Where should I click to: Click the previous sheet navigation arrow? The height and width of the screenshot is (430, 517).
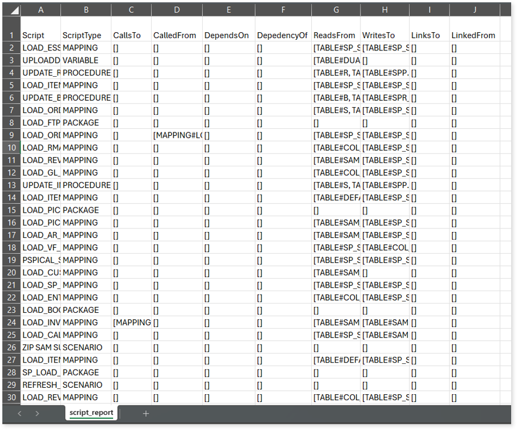tap(19, 414)
